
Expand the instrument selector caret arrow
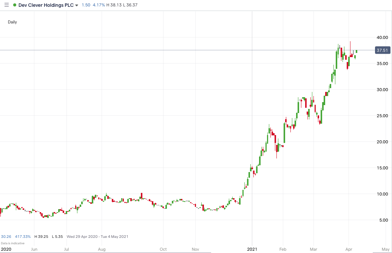(77, 5)
